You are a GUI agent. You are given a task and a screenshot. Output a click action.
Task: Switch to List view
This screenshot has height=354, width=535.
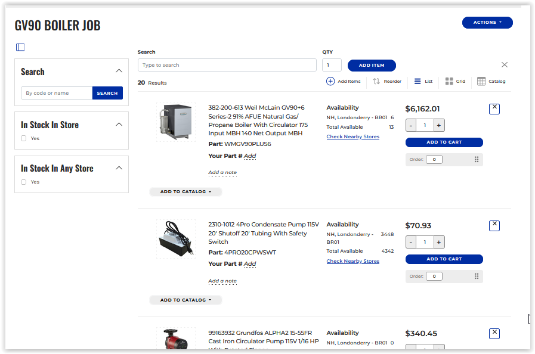[x=423, y=81]
